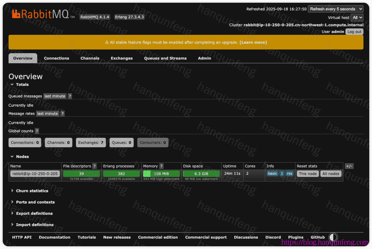Open the Plugins footer link

296,237
